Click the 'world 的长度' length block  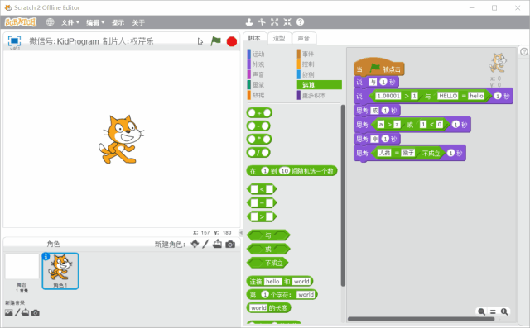(268, 308)
